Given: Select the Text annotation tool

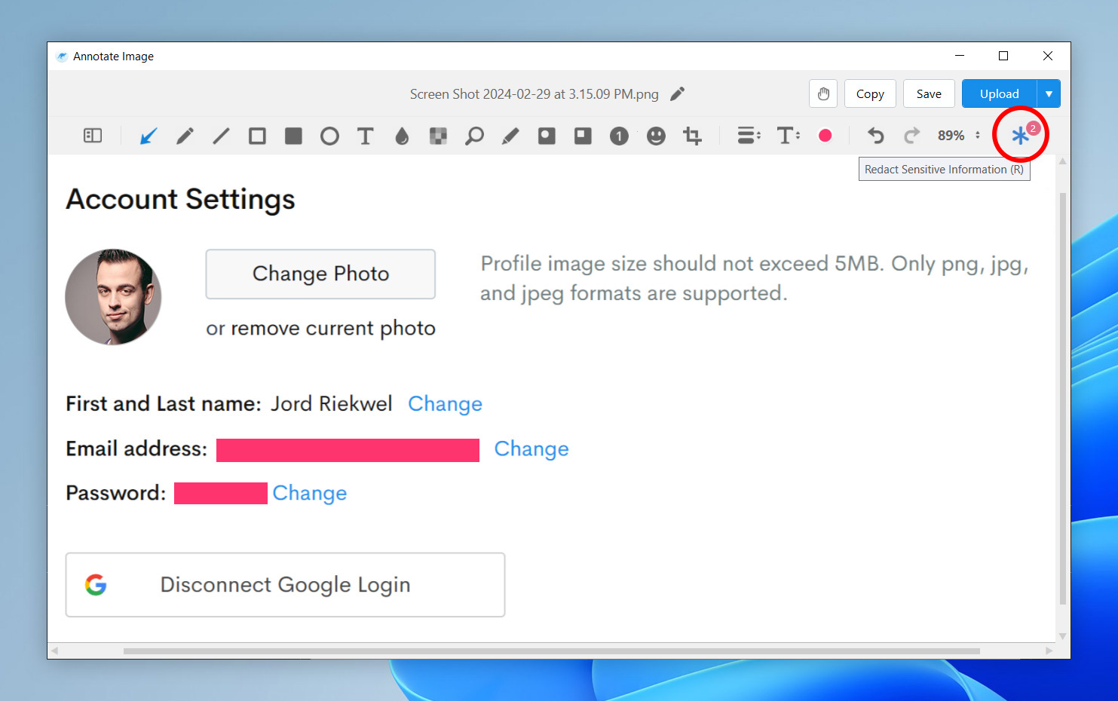Looking at the screenshot, I should (366, 136).
